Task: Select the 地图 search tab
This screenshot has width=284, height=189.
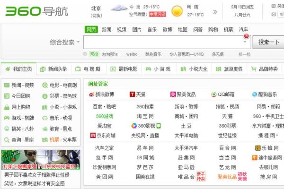Action: [183, 29]
